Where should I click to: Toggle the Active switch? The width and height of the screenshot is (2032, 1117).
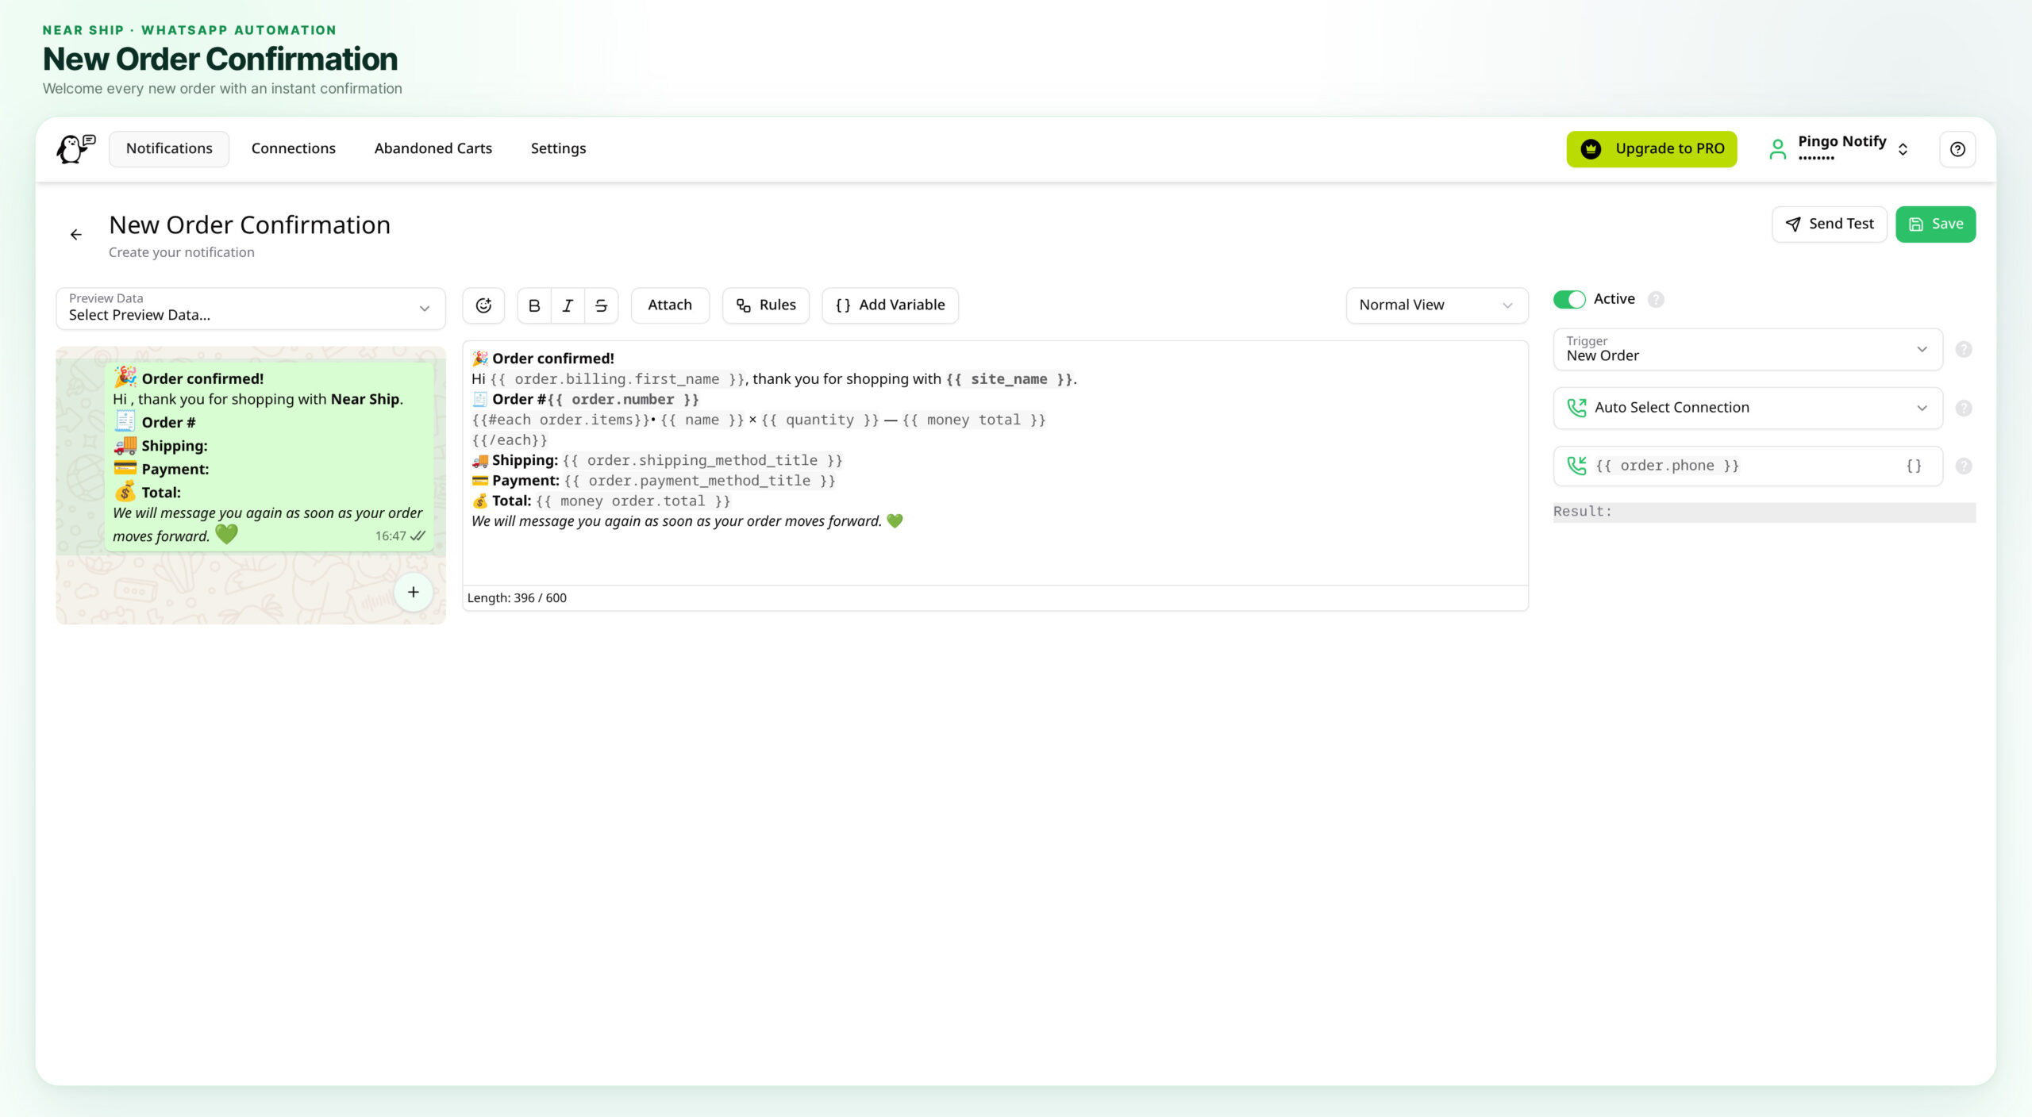point(1569,299)
